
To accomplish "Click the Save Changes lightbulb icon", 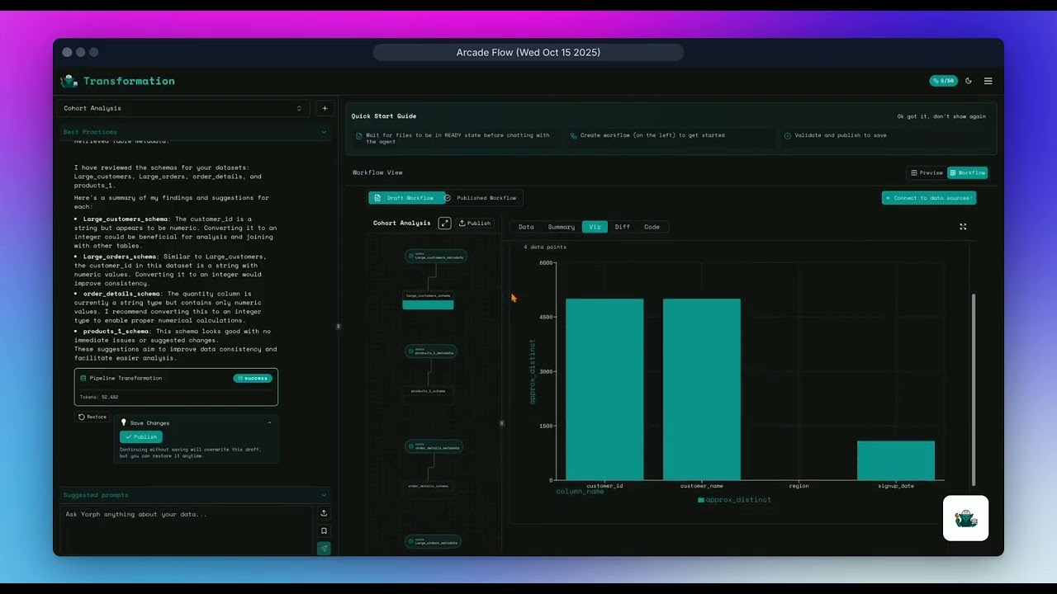I will click(124, 422).
